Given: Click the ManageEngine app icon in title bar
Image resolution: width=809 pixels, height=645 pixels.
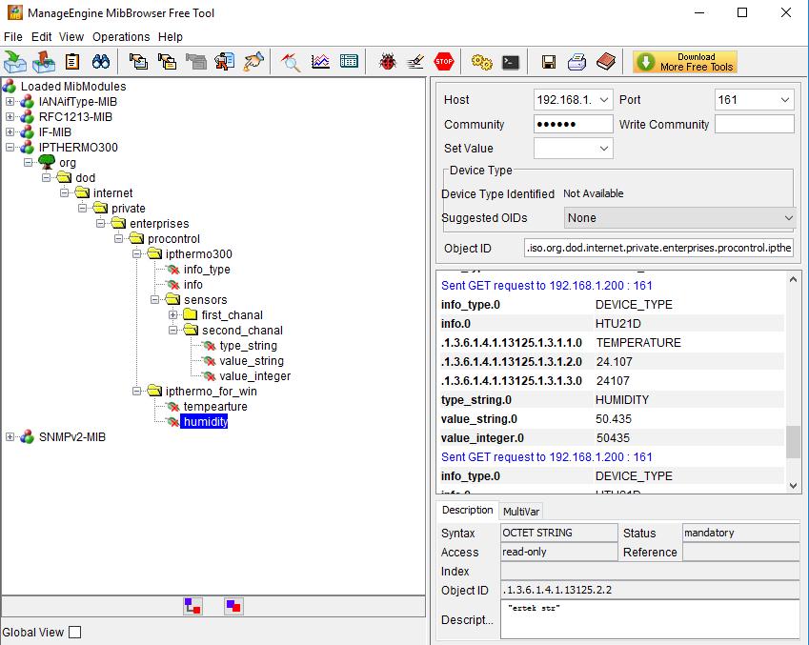Looking at the screenshot, I should [x=15, y=12].
